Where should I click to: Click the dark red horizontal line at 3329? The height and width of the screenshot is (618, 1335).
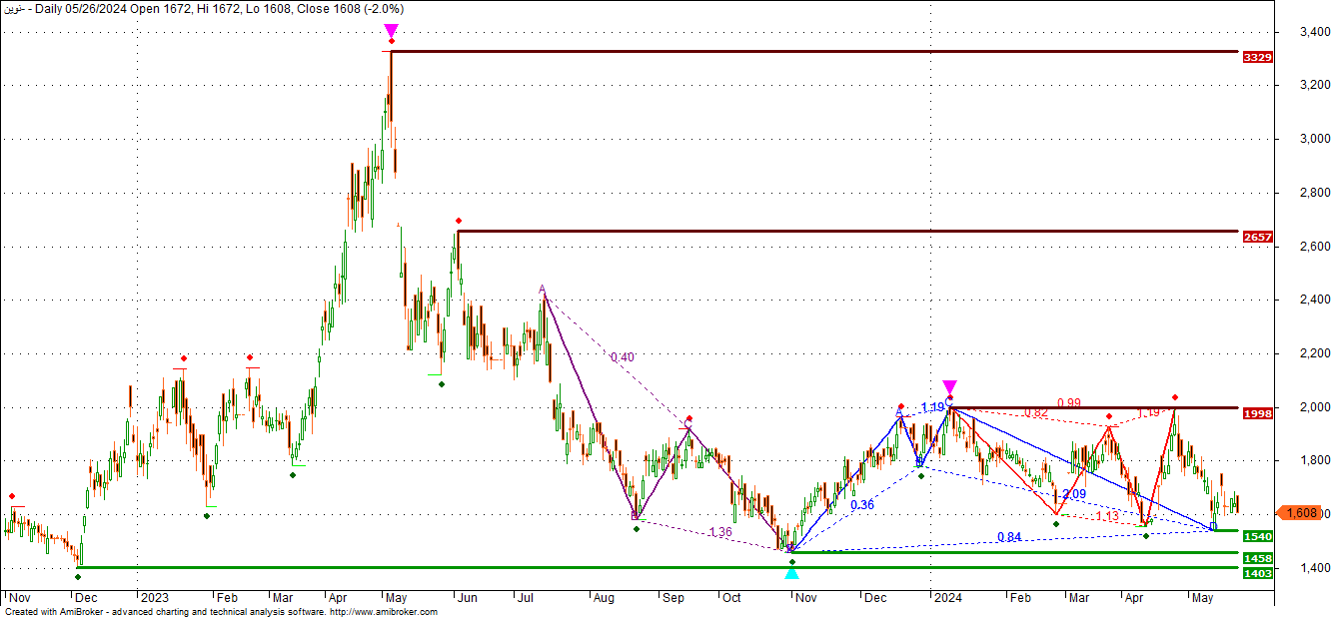click(814, 51)
